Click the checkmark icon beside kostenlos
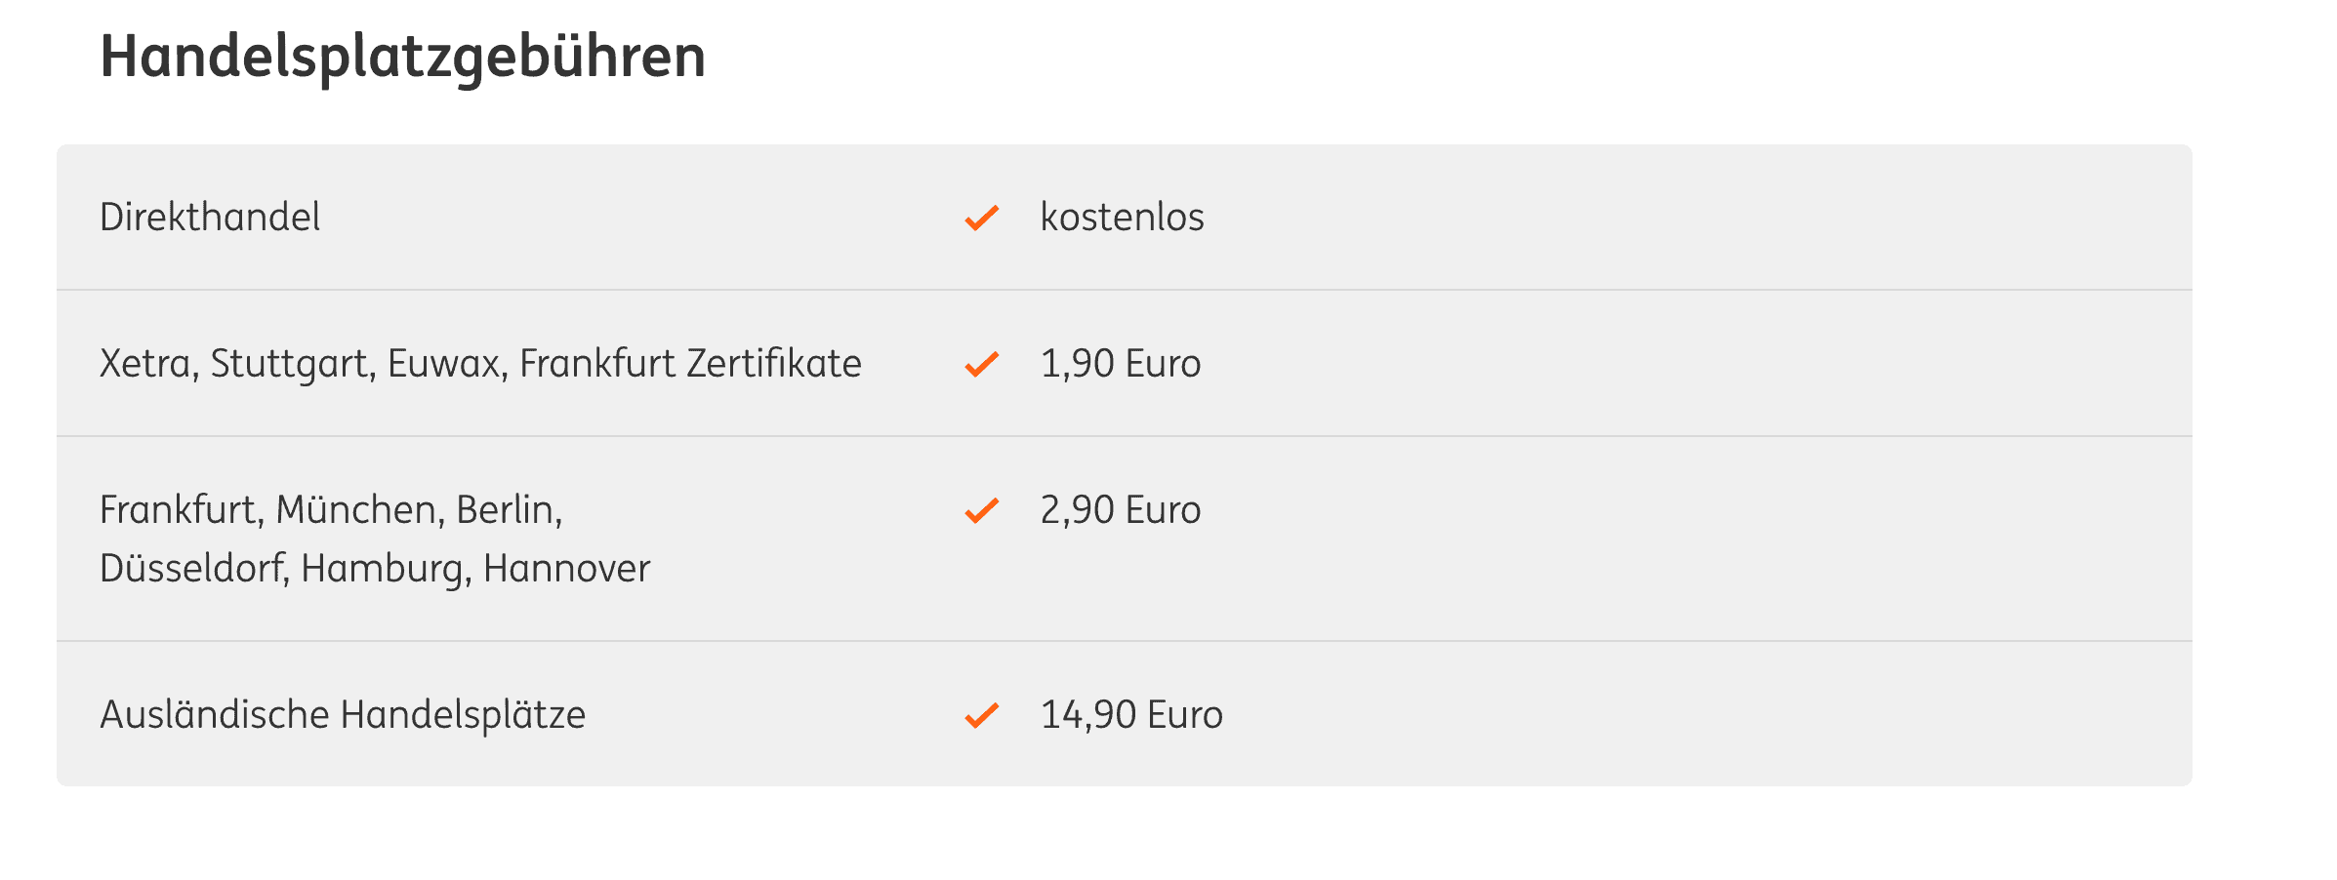Image resolution: width=2337 pixels, height=880 pixels. 981,218
